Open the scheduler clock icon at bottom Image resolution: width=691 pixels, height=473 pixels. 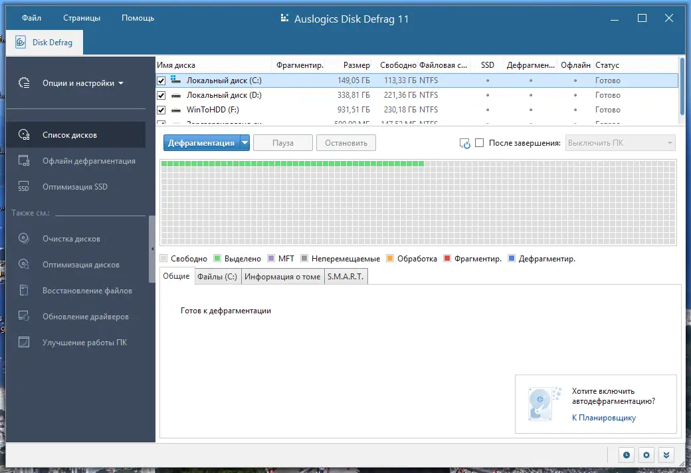[625, 455]
